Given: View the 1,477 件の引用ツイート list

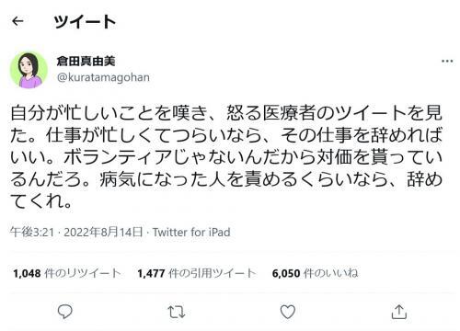Looking at the screenshot, I should point(196,273).
